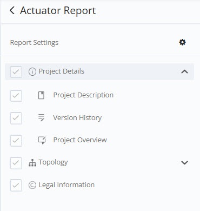The height and width of the screenshot is (211, 200).
Task: Click the Version History list icon
Action: [x=41, y=117]
